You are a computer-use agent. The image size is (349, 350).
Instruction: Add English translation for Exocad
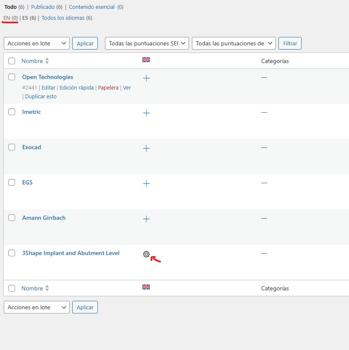point(146,148)
